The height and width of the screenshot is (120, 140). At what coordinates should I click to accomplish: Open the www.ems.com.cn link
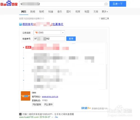pyautogui.click(x=50, y=97)
